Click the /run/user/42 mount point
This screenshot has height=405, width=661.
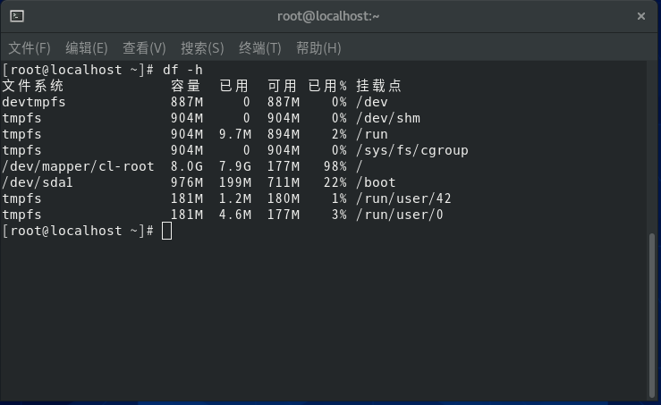point(404,198)
